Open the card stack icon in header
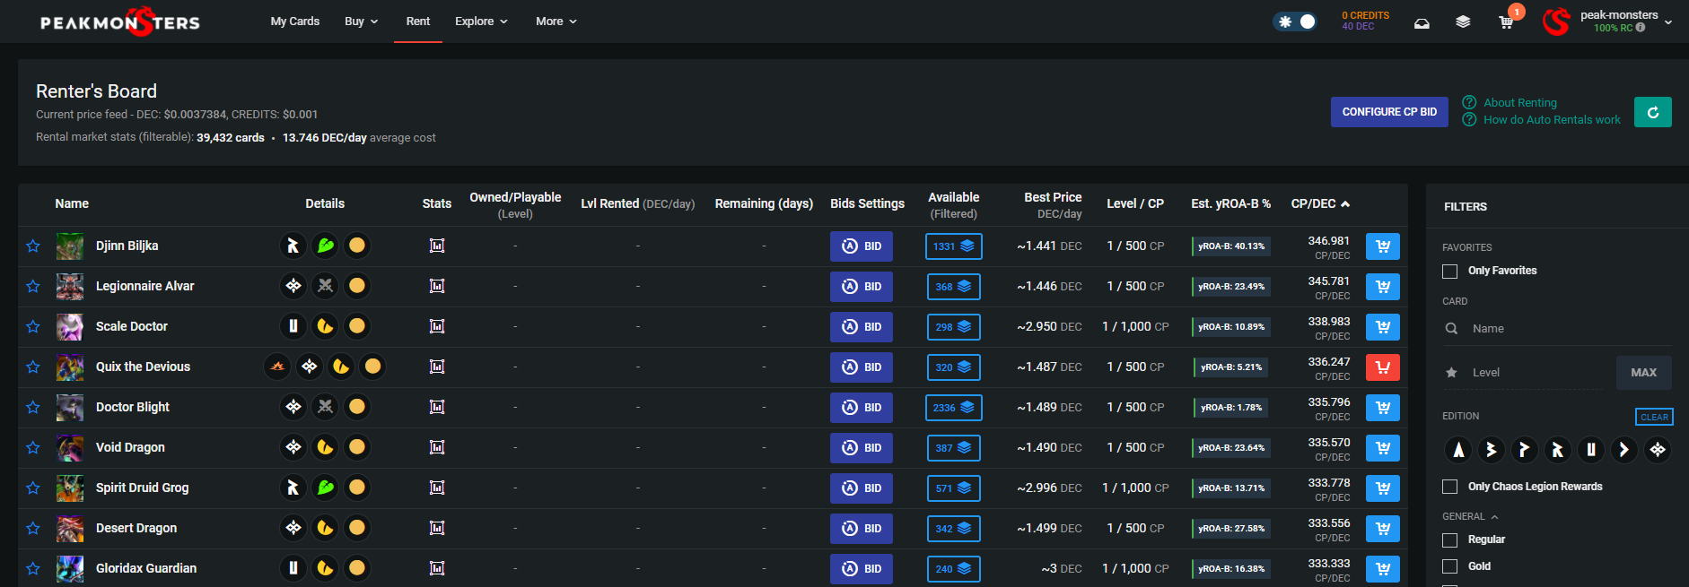The height and width of the screenshot is (587, 1689). 1463,22
